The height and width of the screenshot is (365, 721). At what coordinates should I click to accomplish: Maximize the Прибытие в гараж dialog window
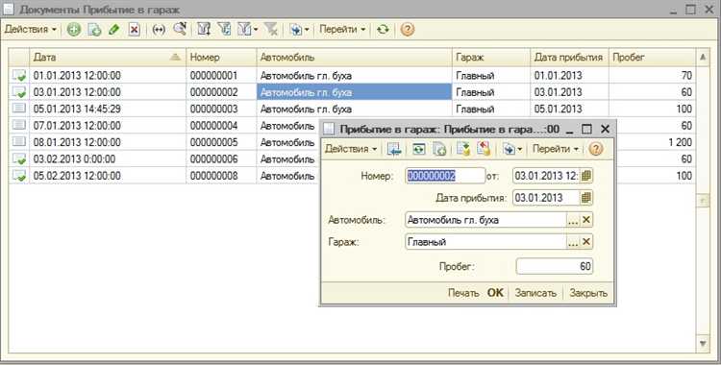click(x=586, y=129)
